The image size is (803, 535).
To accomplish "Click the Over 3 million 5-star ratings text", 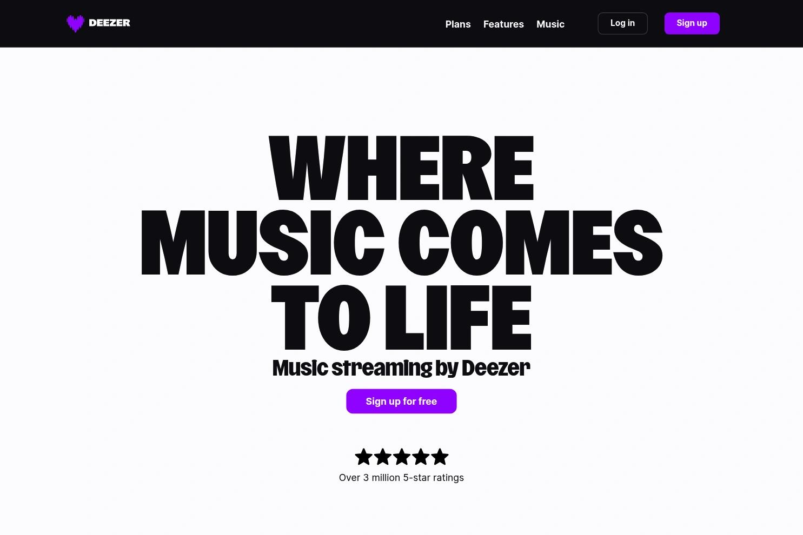I will tap(401, 478).
